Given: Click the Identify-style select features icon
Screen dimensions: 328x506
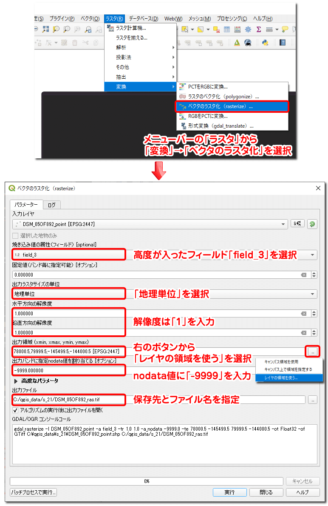Looking at the screenshot, I should (x=185, y=29).
